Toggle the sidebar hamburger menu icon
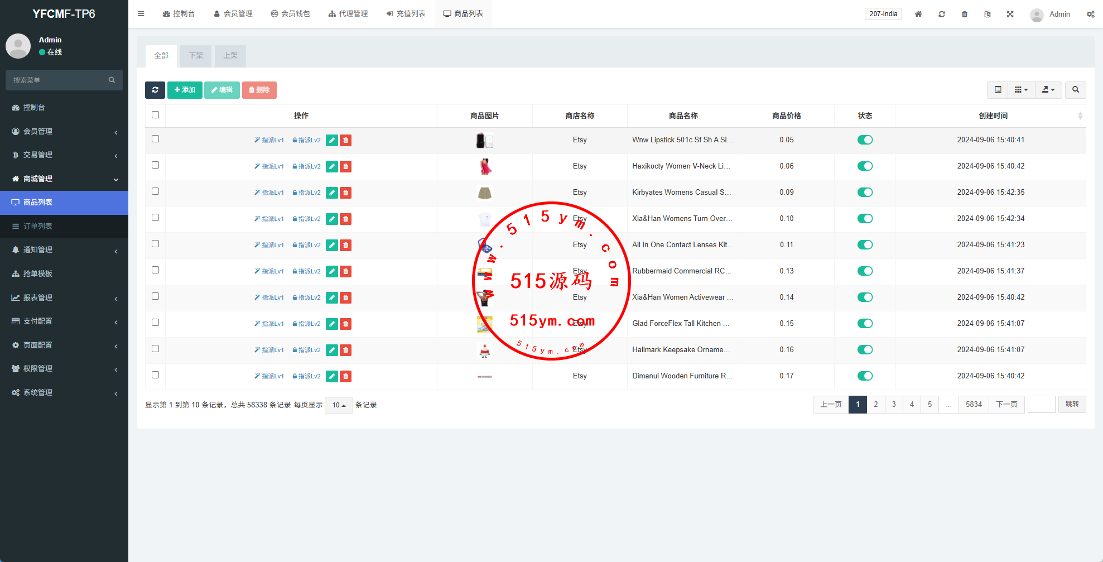 (141, 14)
